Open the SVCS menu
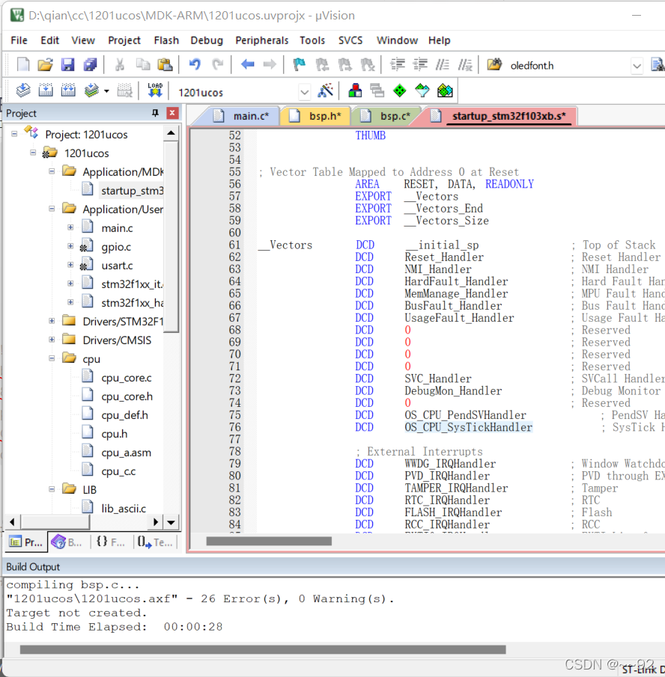This screenshot has height=677, width=665. pos(350,40)
